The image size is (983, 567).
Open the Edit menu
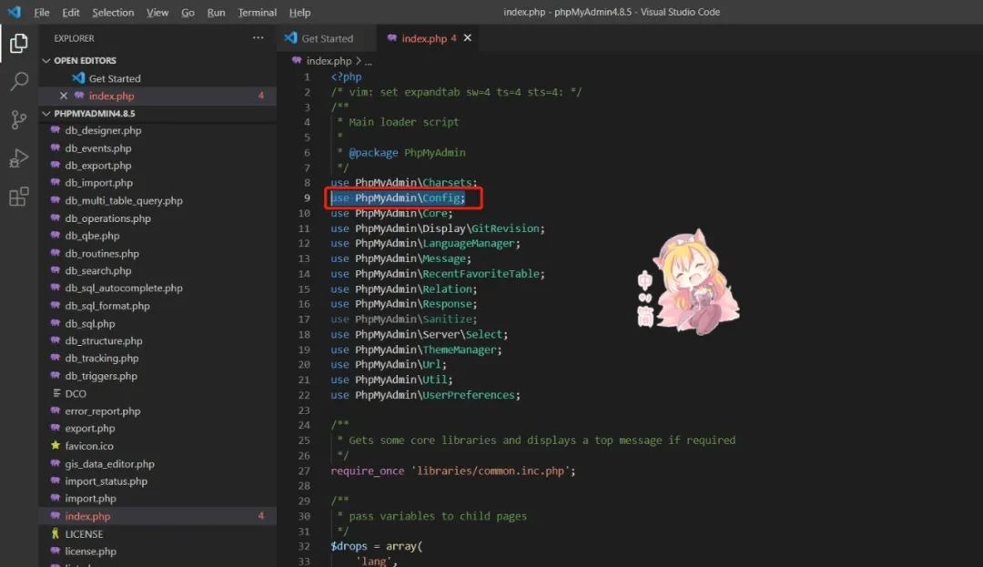(x=71, y=13)
